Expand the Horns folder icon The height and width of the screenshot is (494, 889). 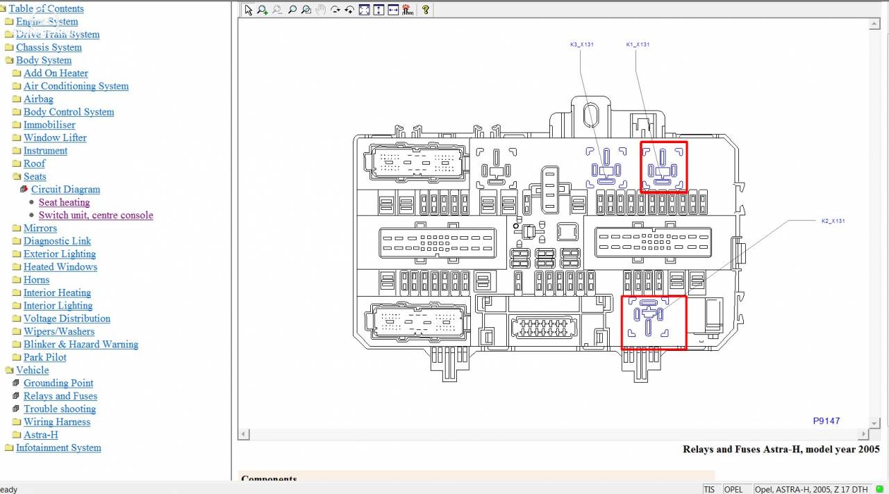point(17,280)
